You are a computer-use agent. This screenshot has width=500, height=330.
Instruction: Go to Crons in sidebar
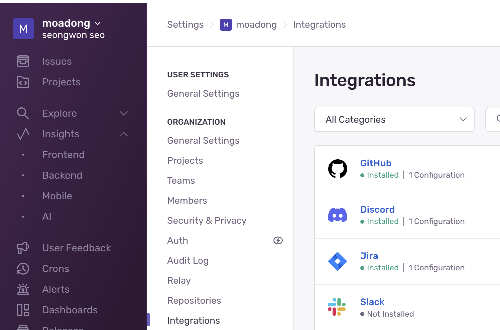tap(56, 269)
